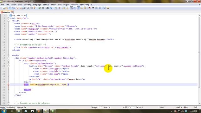Open the Macro menu

54,5
